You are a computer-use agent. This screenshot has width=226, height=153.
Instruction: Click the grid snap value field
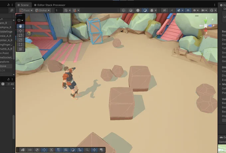click(59, 10)
